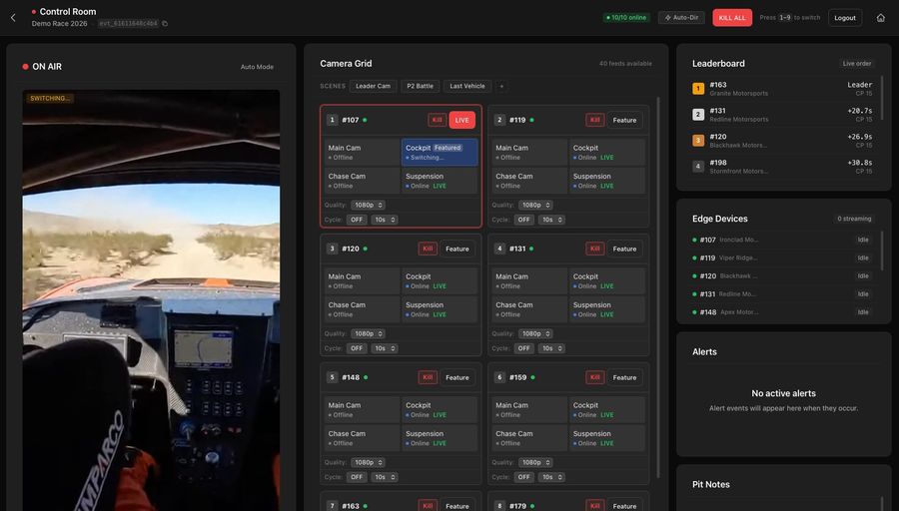899x511 pixels.
Task: Select the #120 Suspension feed
Action: [440, 309]
